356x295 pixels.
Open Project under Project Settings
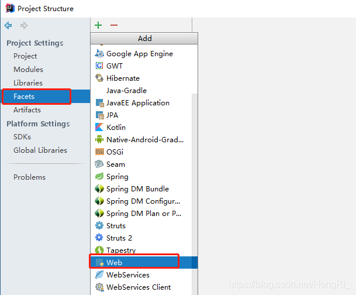pos(25,56)
